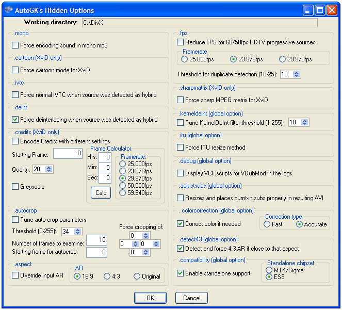342x310 pixels.
Task: Click the credits Quality spinner arrows
Action: pos(48,169)
